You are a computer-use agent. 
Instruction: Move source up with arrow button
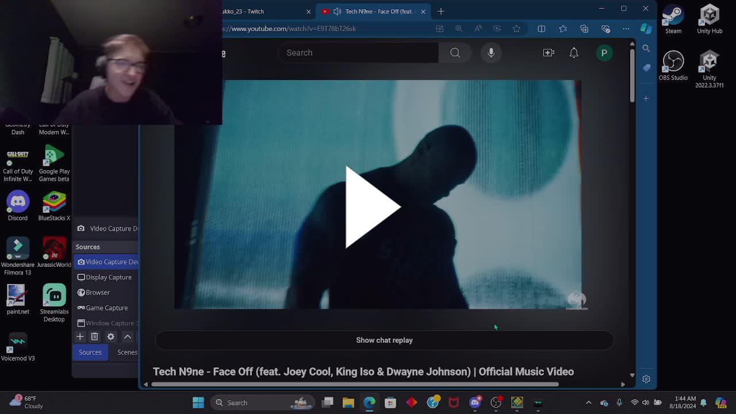point(128,336)
